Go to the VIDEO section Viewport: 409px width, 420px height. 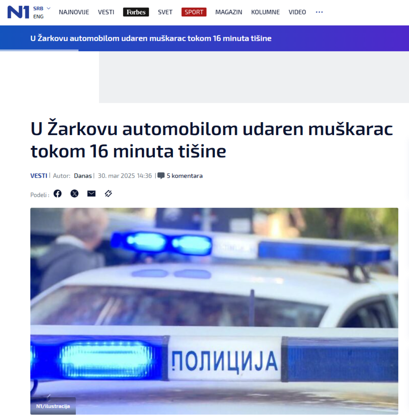pos(297,12)
